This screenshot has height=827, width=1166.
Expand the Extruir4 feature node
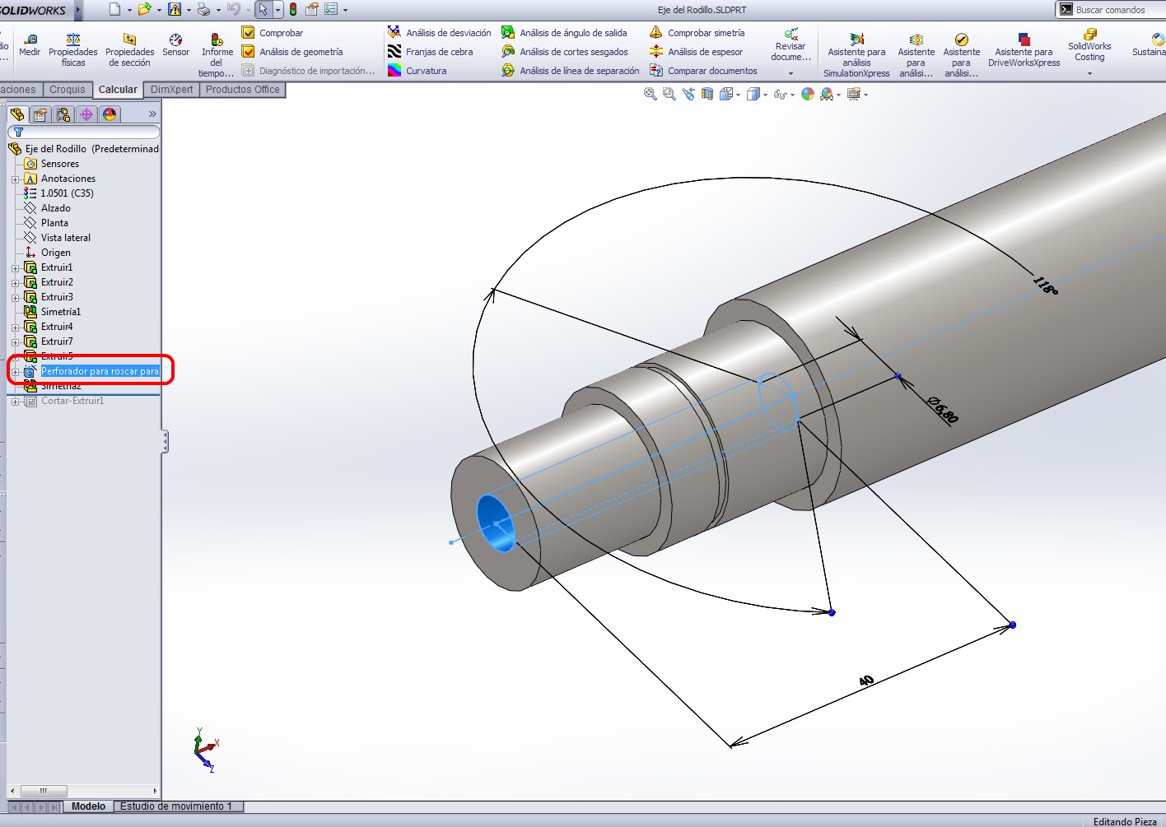[x=15, y=327]
